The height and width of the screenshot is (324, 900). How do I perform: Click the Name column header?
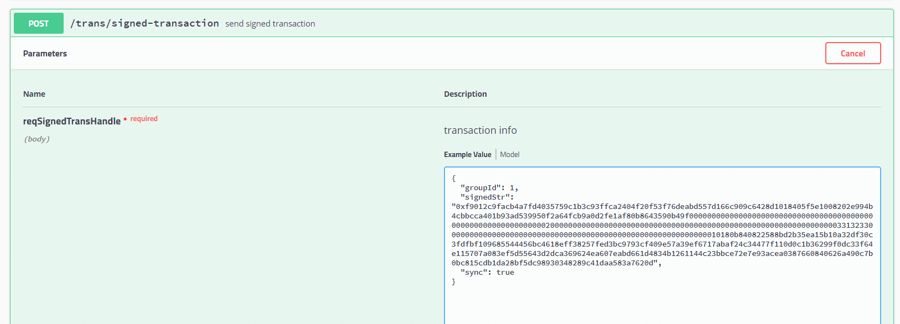pyautogui.click(x=34, y=94)
